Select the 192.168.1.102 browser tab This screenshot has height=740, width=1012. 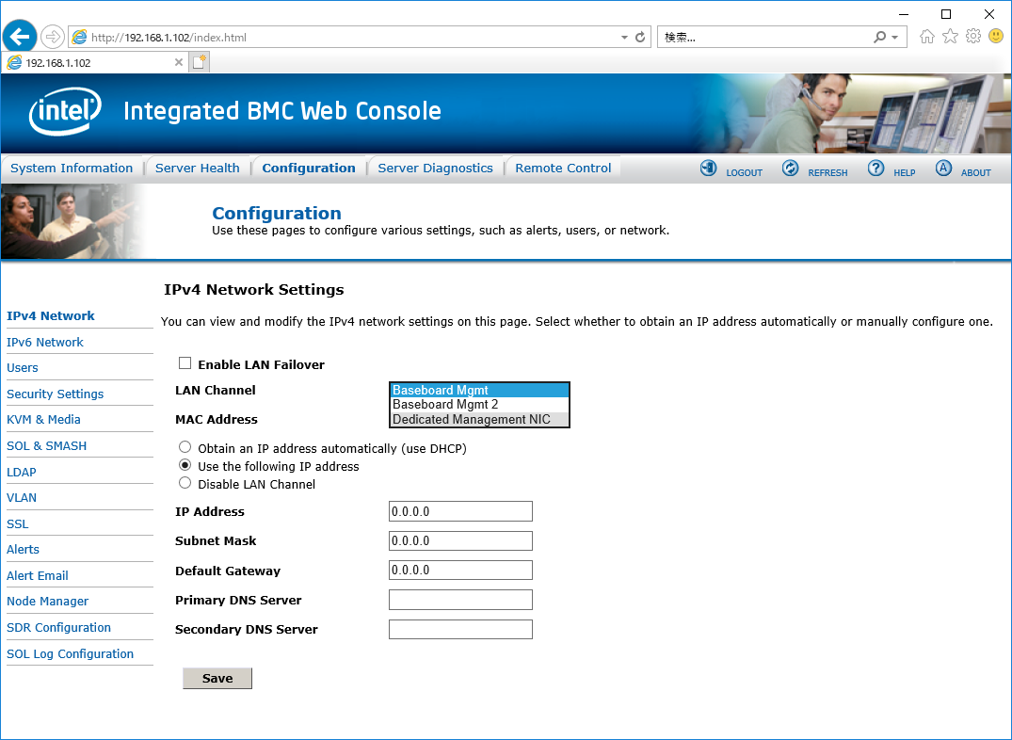point(95,63)
